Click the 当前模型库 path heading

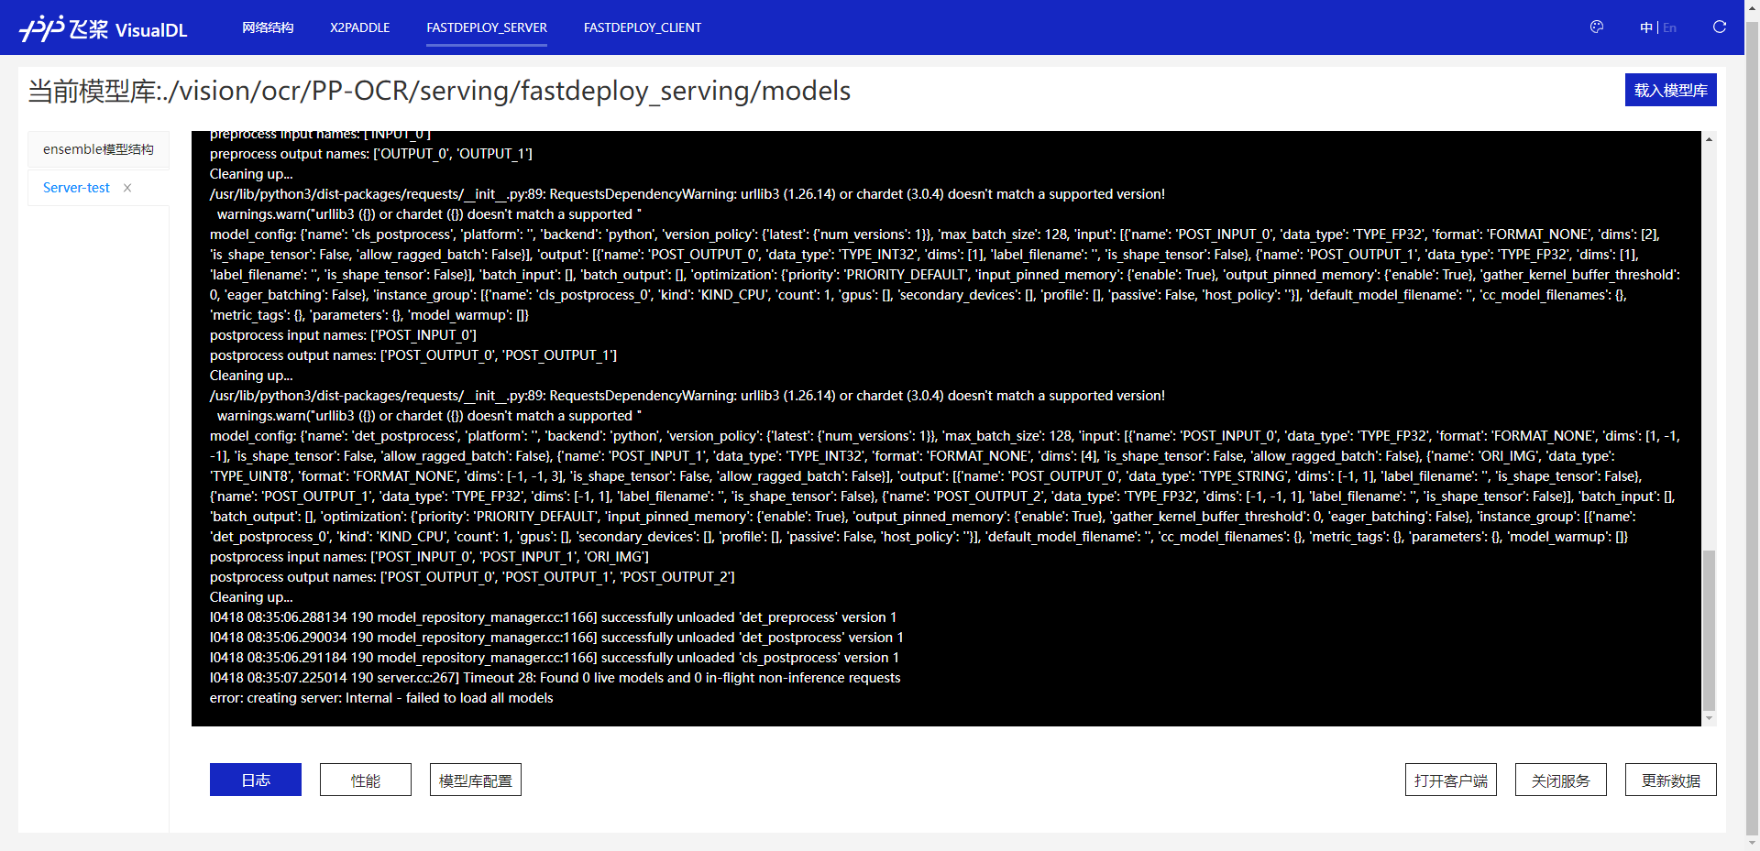[439, 91]
